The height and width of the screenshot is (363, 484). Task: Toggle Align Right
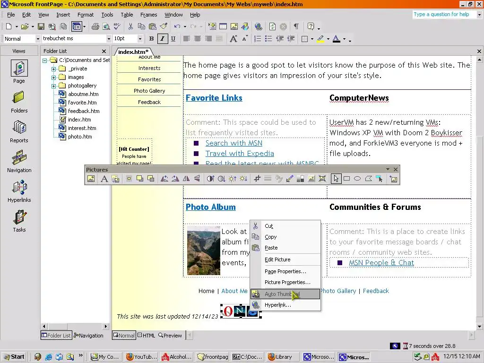pyautogui.click(x=208, y=39)
